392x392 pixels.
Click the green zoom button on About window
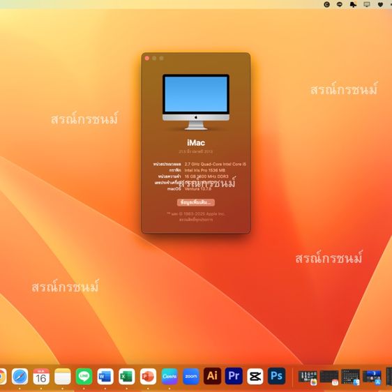click(x=162, y=59)
